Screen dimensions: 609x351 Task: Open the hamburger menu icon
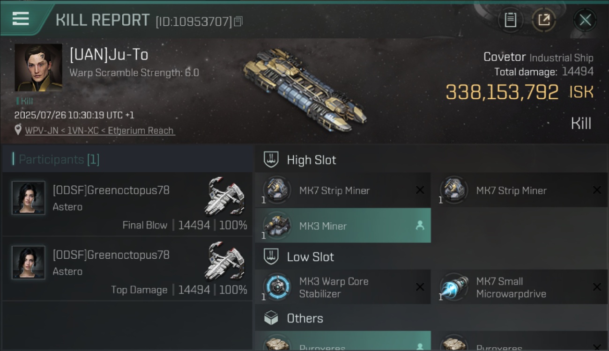tap(21, 19)
